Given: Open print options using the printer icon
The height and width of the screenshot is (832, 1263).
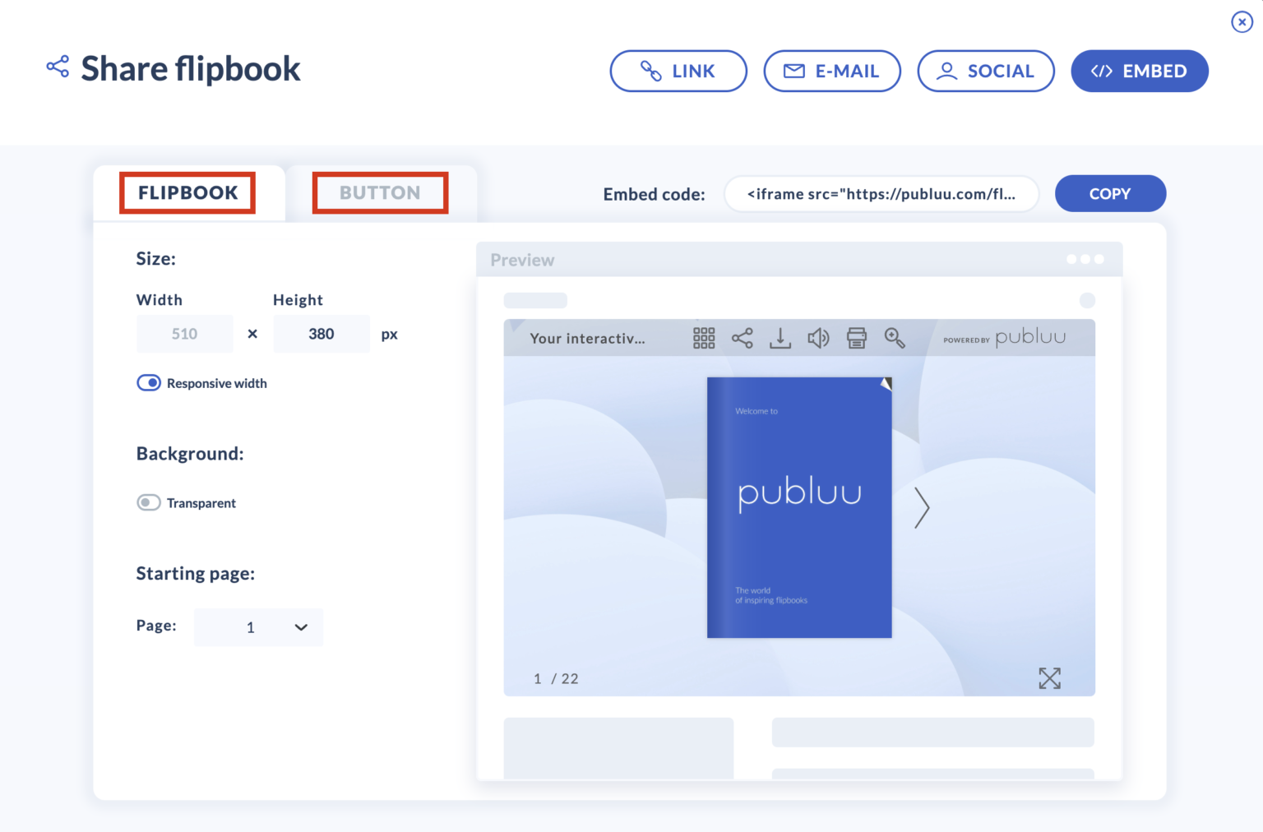Looking at the screenshot, I should pyautogui.click(x=856, y=338).
